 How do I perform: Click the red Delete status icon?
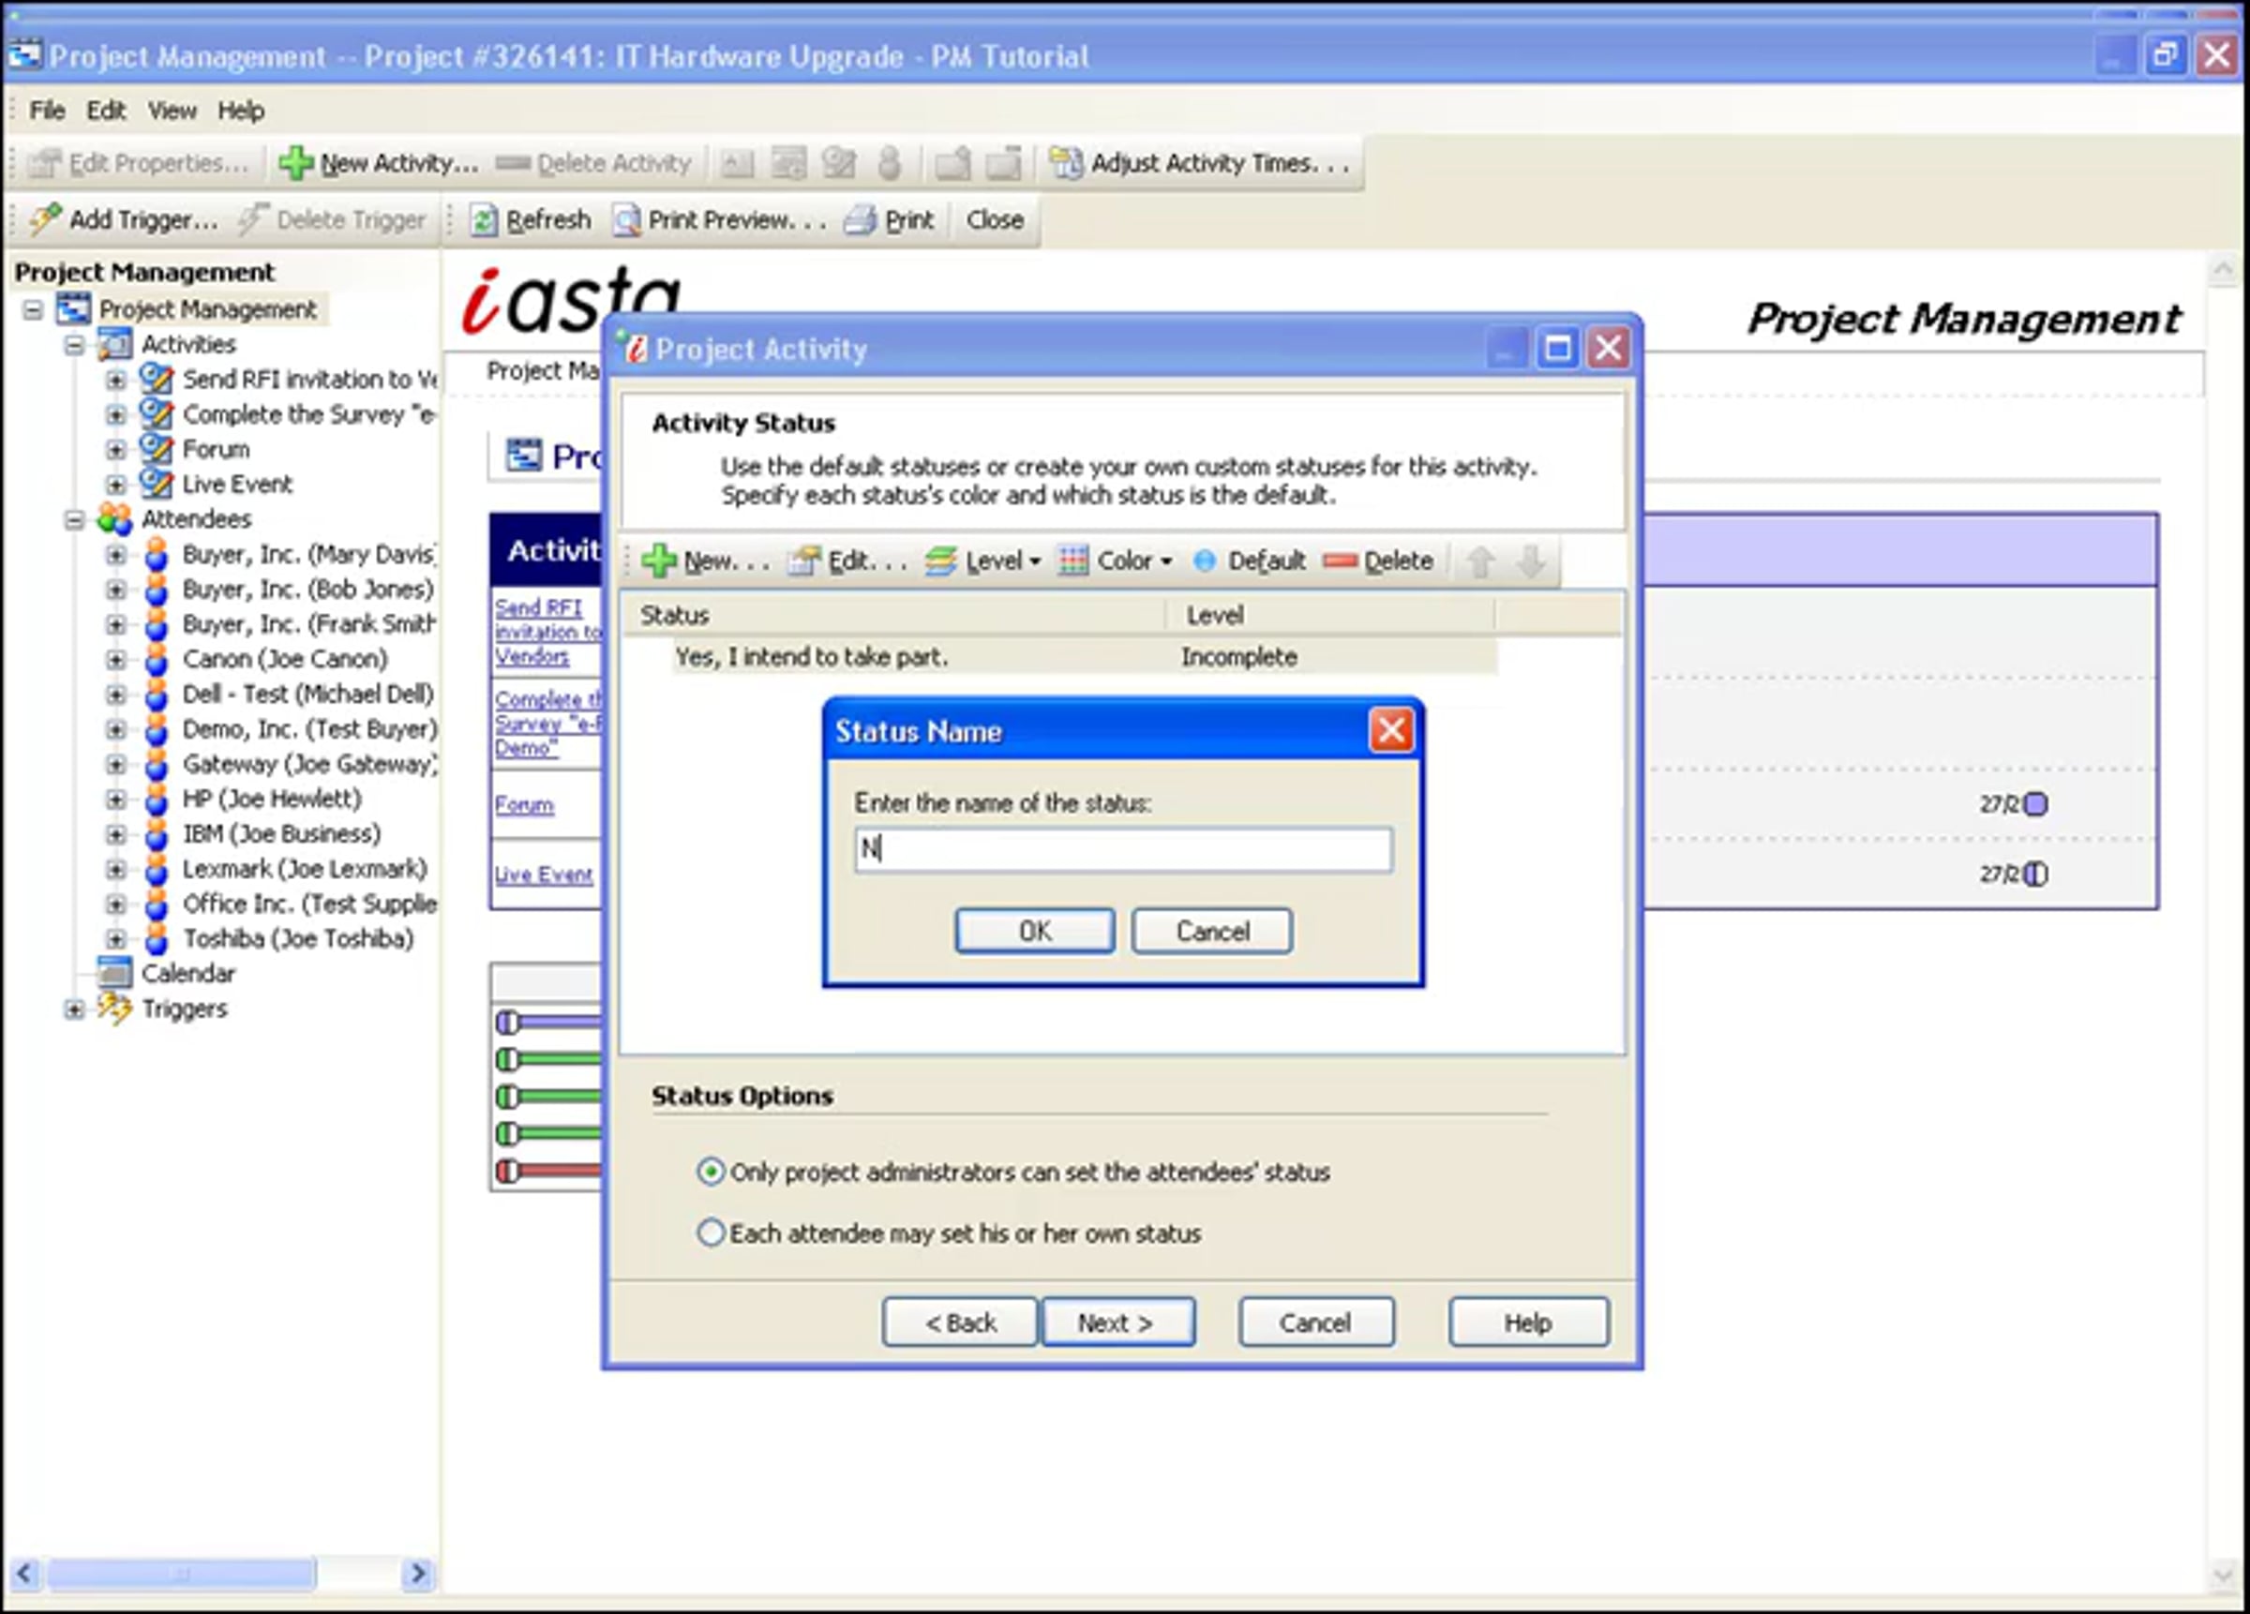1340,561
